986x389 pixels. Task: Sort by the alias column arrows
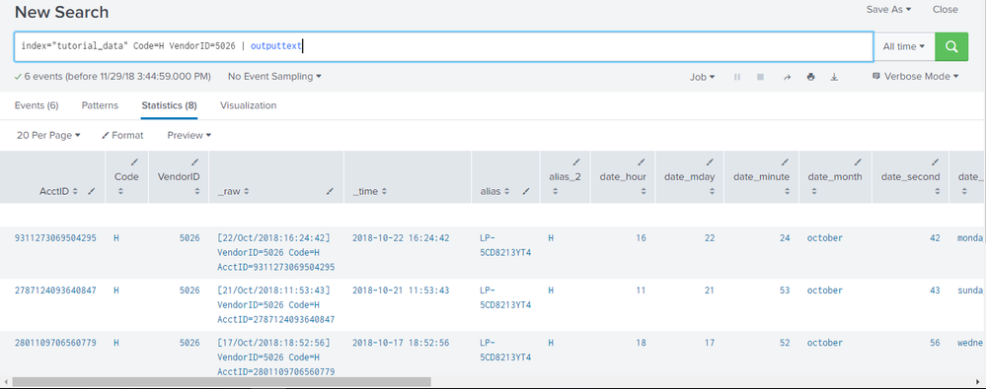(x=507, y=192)
